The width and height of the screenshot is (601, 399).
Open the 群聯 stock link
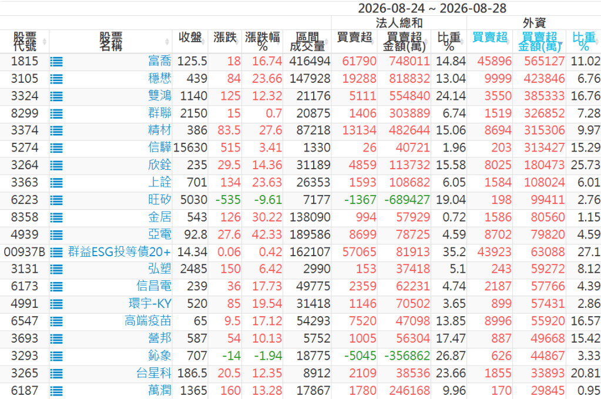tap(159, 113)
